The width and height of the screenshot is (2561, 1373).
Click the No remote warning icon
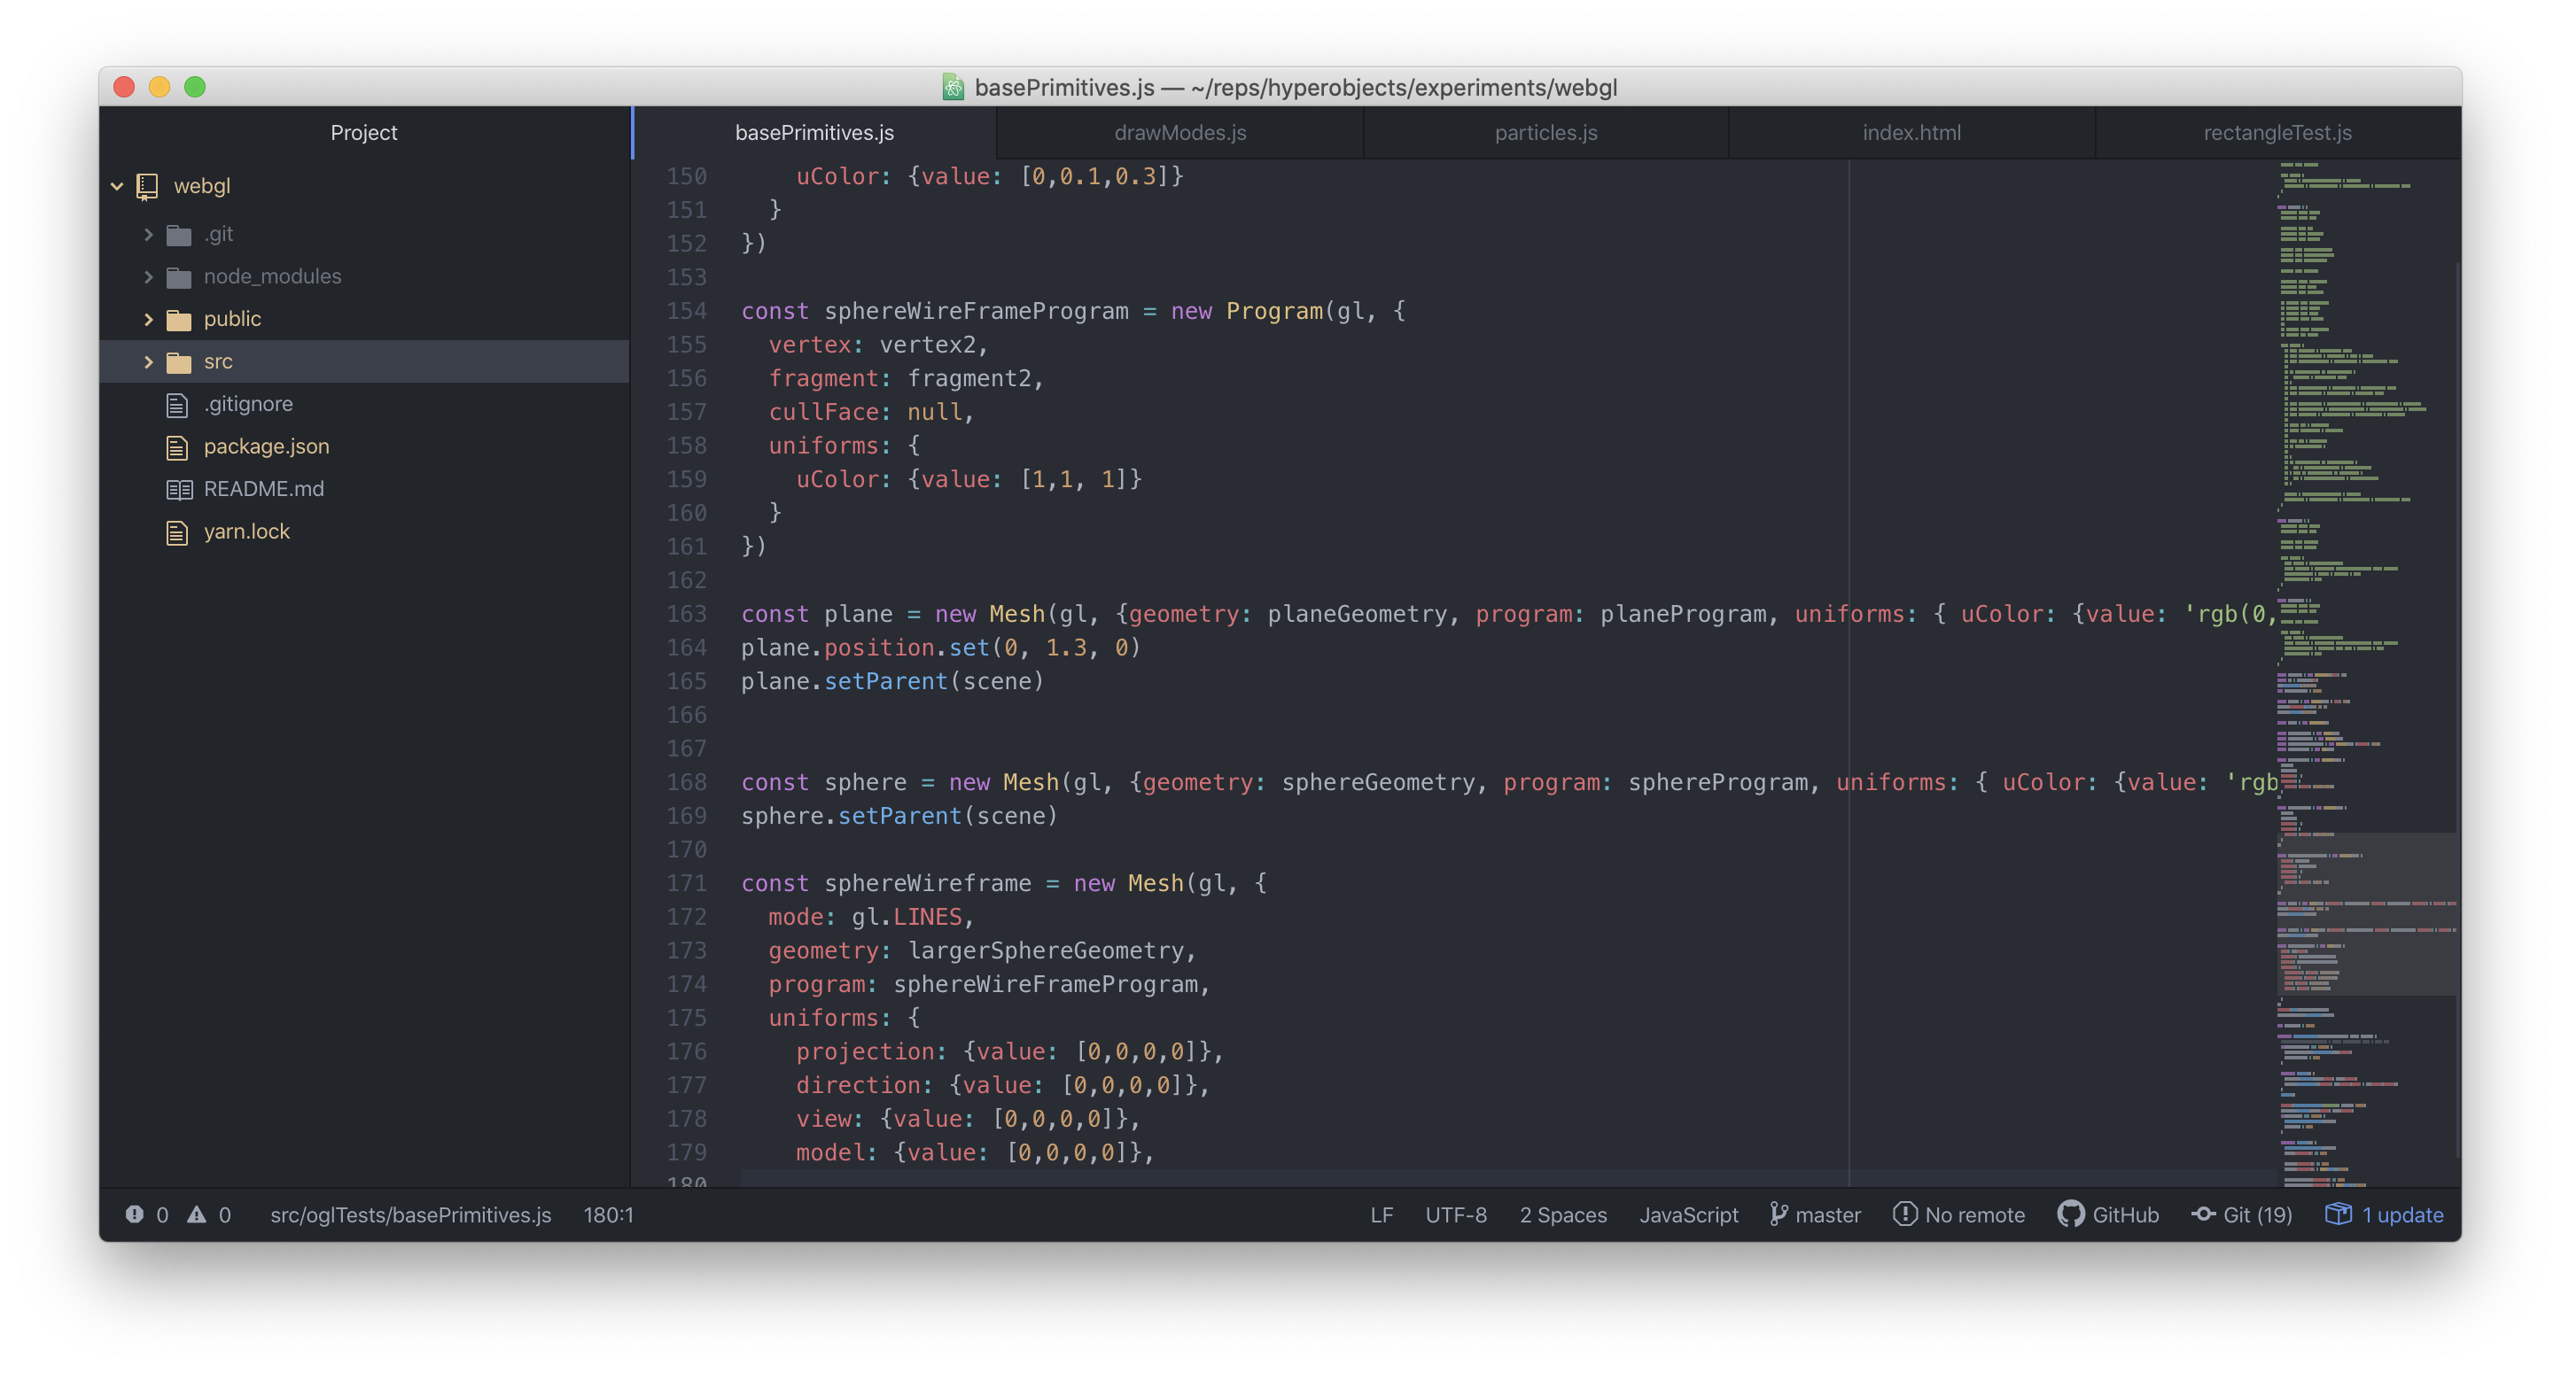1905,1214
